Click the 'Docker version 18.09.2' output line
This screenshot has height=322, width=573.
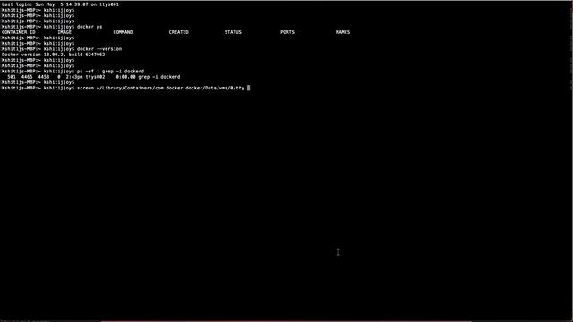tap(54, 55)
